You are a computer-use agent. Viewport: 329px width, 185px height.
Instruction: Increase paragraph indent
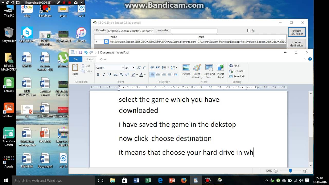[158, 68]
